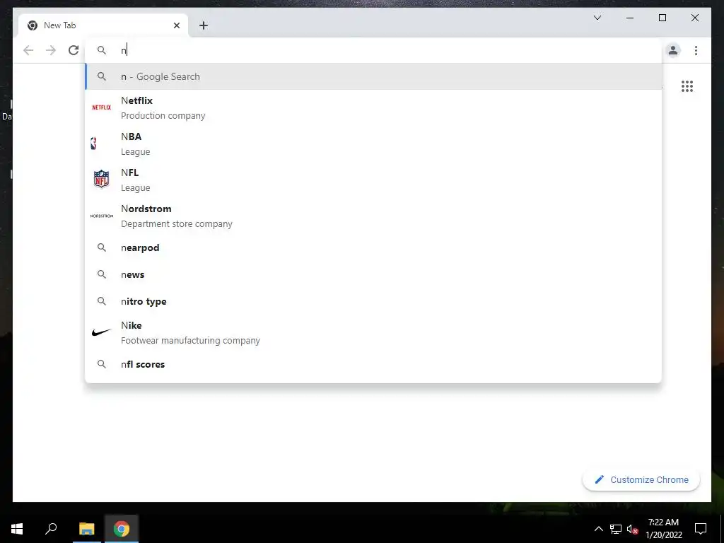Image resolution: width=724 pixels, height=543 pixels.
Task: Click the Nordstrom logo suggestion icon
Action: 102,216
